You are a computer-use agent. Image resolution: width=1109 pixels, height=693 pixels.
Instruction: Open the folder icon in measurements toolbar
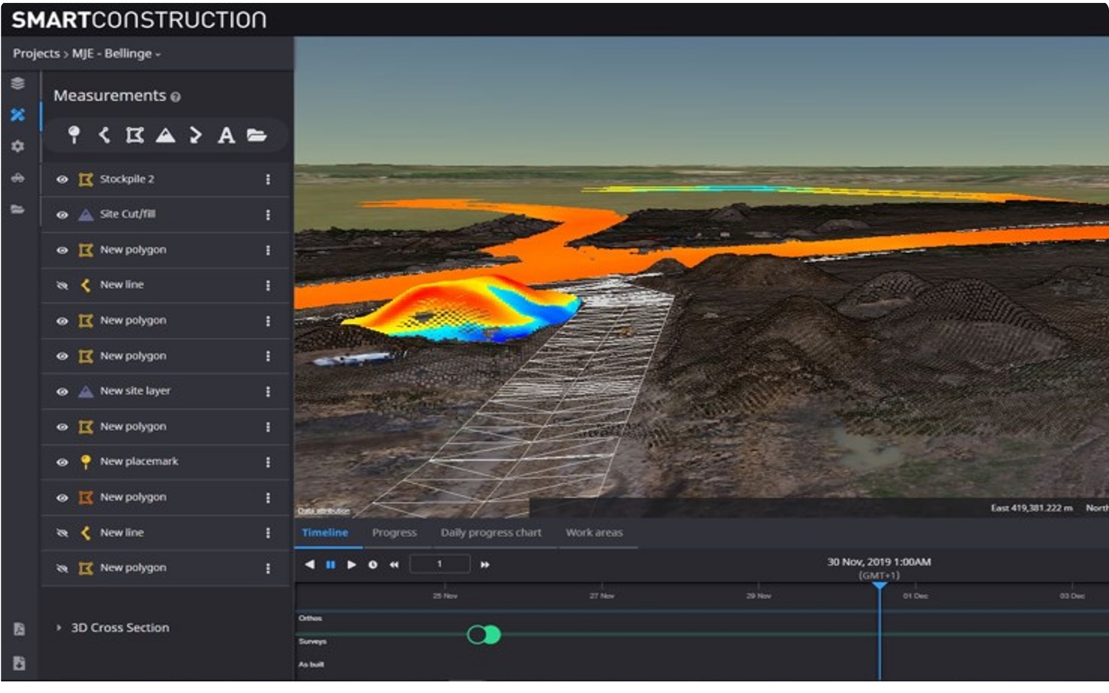[x=257, y=135]
